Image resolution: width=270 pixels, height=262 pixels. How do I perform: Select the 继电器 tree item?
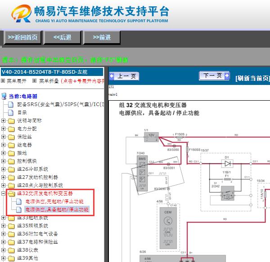pos(24,145)
